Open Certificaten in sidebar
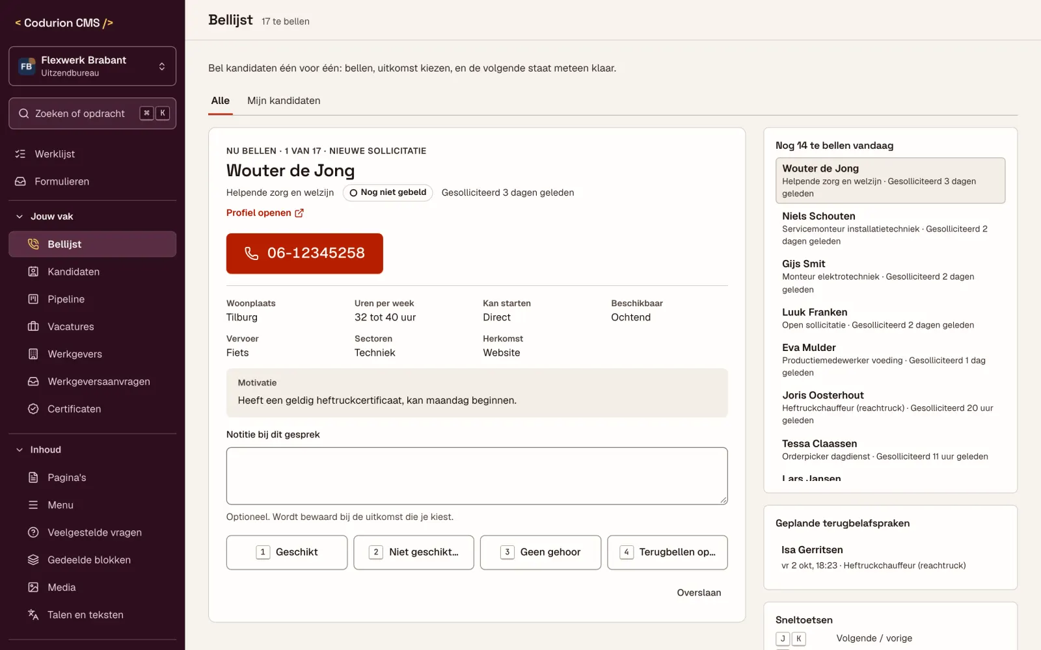Image resolution: width=1041 pixels, height=650 pixels. (x=92, y=409)
